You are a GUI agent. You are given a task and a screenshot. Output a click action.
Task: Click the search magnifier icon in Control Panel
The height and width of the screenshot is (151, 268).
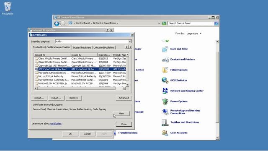(x=216, y=23)
